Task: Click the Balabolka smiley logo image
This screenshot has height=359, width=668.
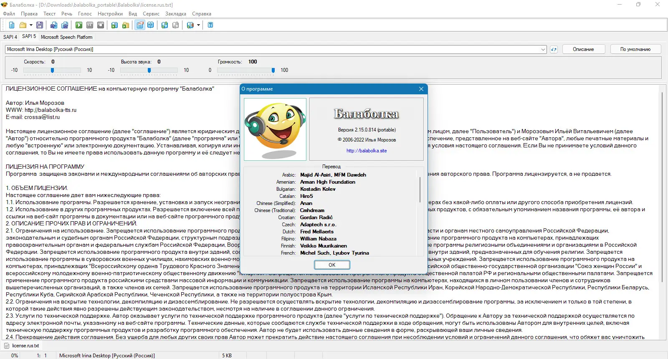Action: (275, 129)
